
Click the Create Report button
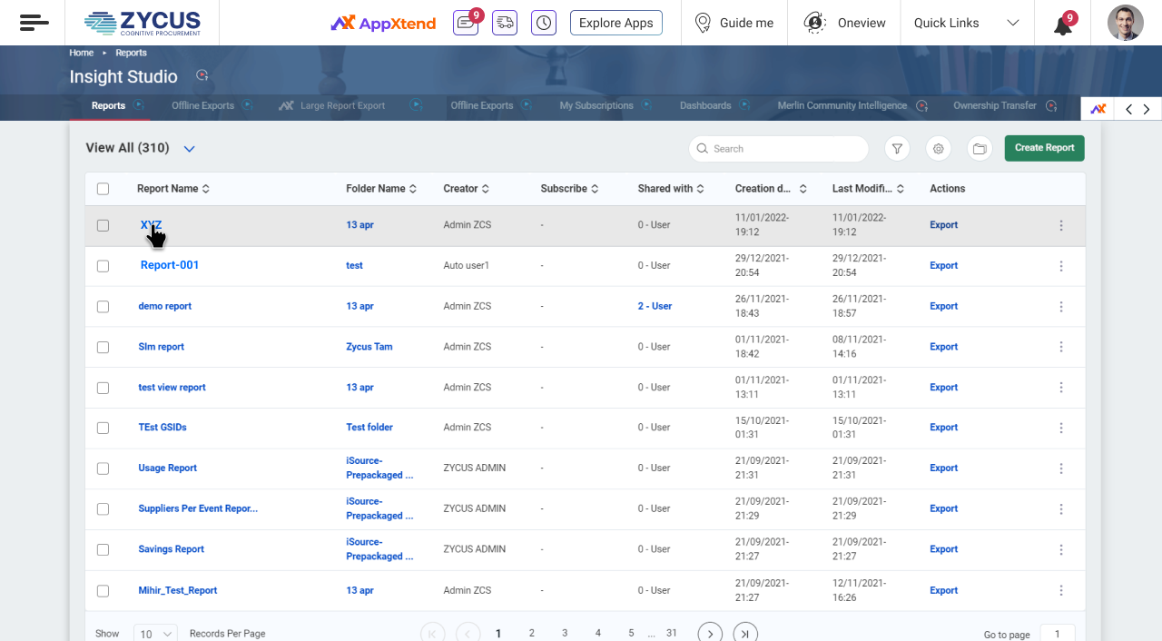click(x=1044, y=148)
